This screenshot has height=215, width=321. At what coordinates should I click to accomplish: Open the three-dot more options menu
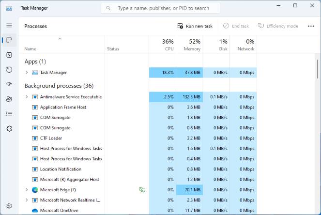click(x=311, y=26)
